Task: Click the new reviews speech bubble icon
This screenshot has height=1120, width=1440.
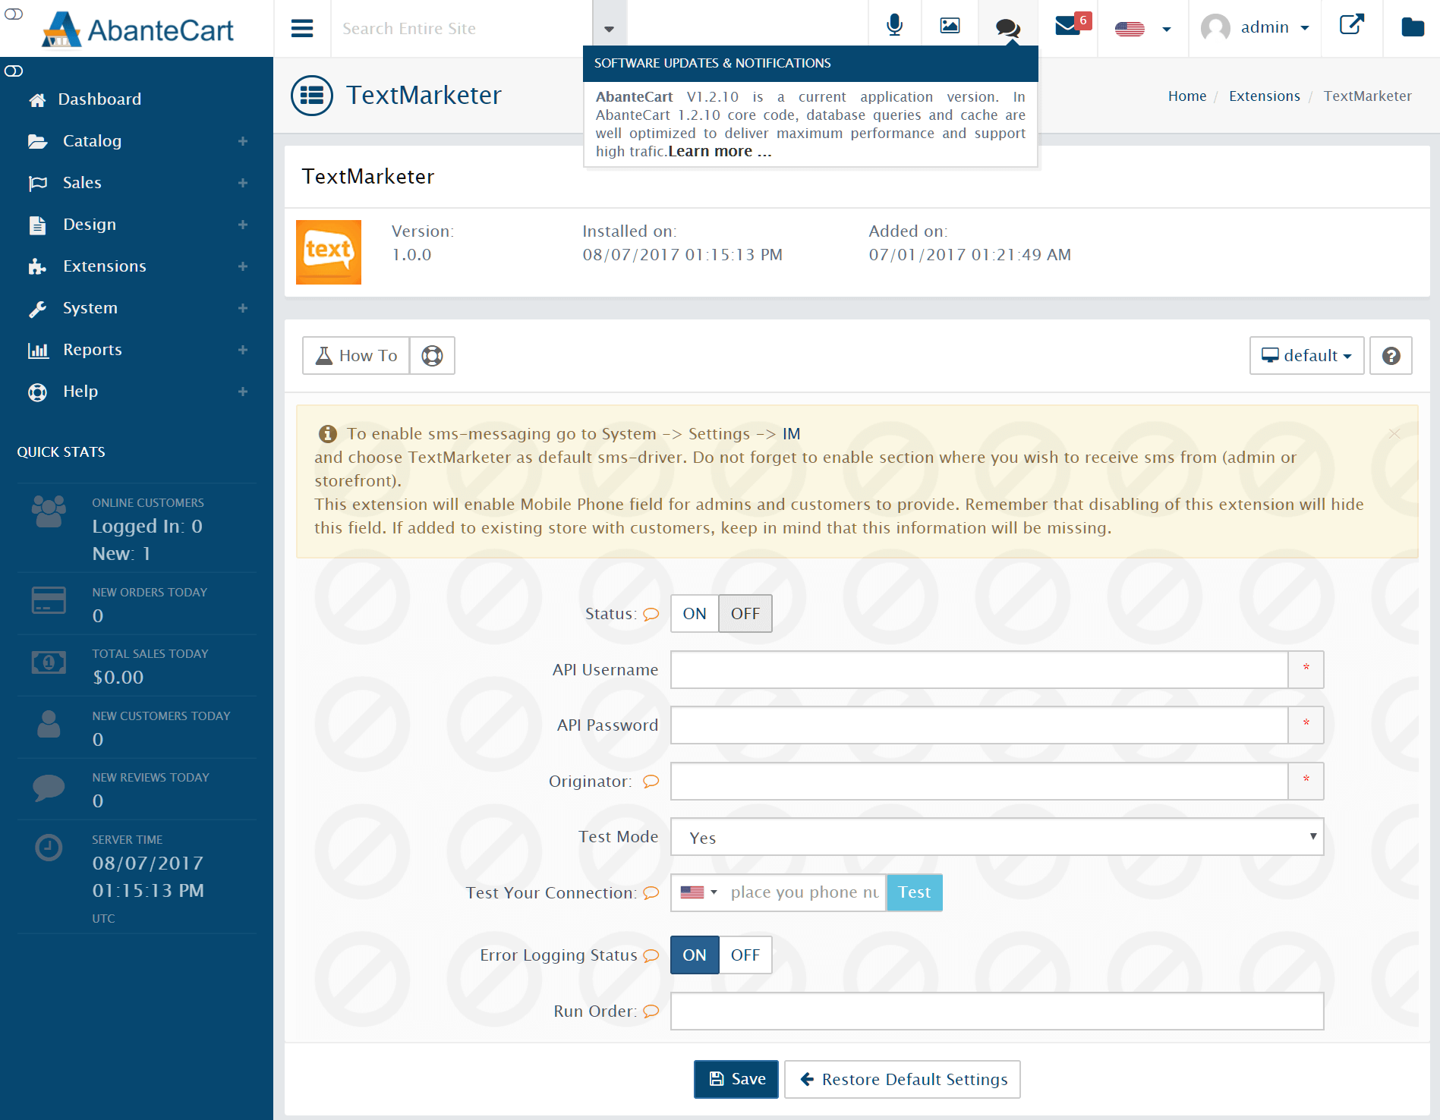Action: pyautogui.click(x=49, y=788)
